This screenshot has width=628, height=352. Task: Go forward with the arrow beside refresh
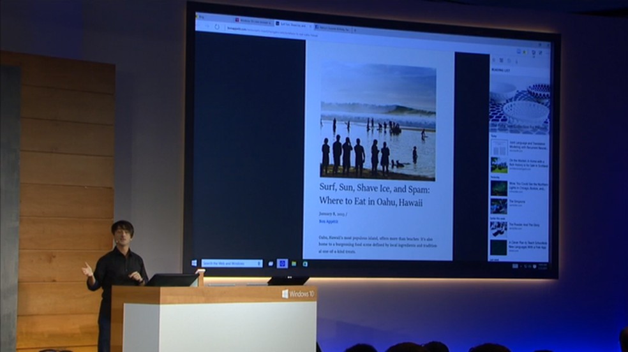tap(207, 26)
